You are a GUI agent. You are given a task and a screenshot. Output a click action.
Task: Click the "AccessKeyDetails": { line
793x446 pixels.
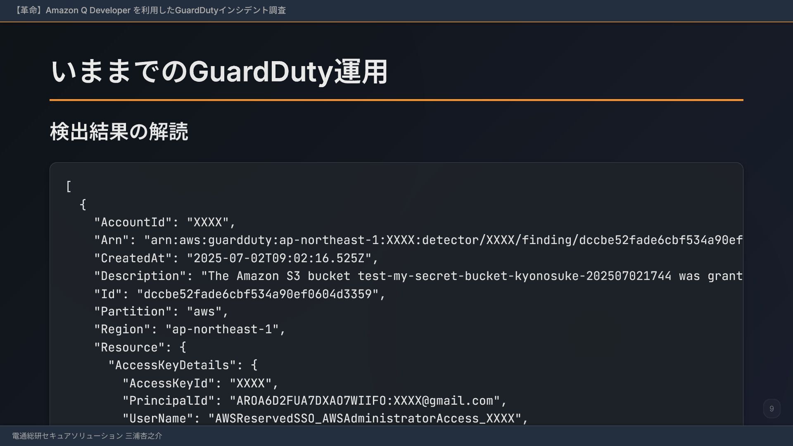pyautogui.click(x=183, y=365)
